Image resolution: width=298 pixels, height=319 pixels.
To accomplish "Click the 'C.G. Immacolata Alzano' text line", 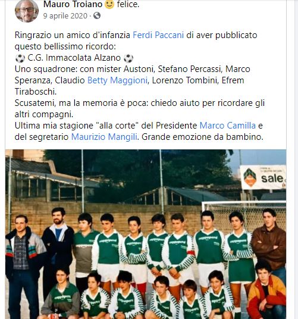I will click(x=74, y=58).
